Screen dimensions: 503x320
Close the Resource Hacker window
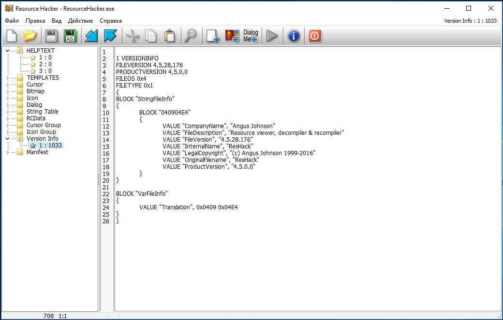point(491,8)
